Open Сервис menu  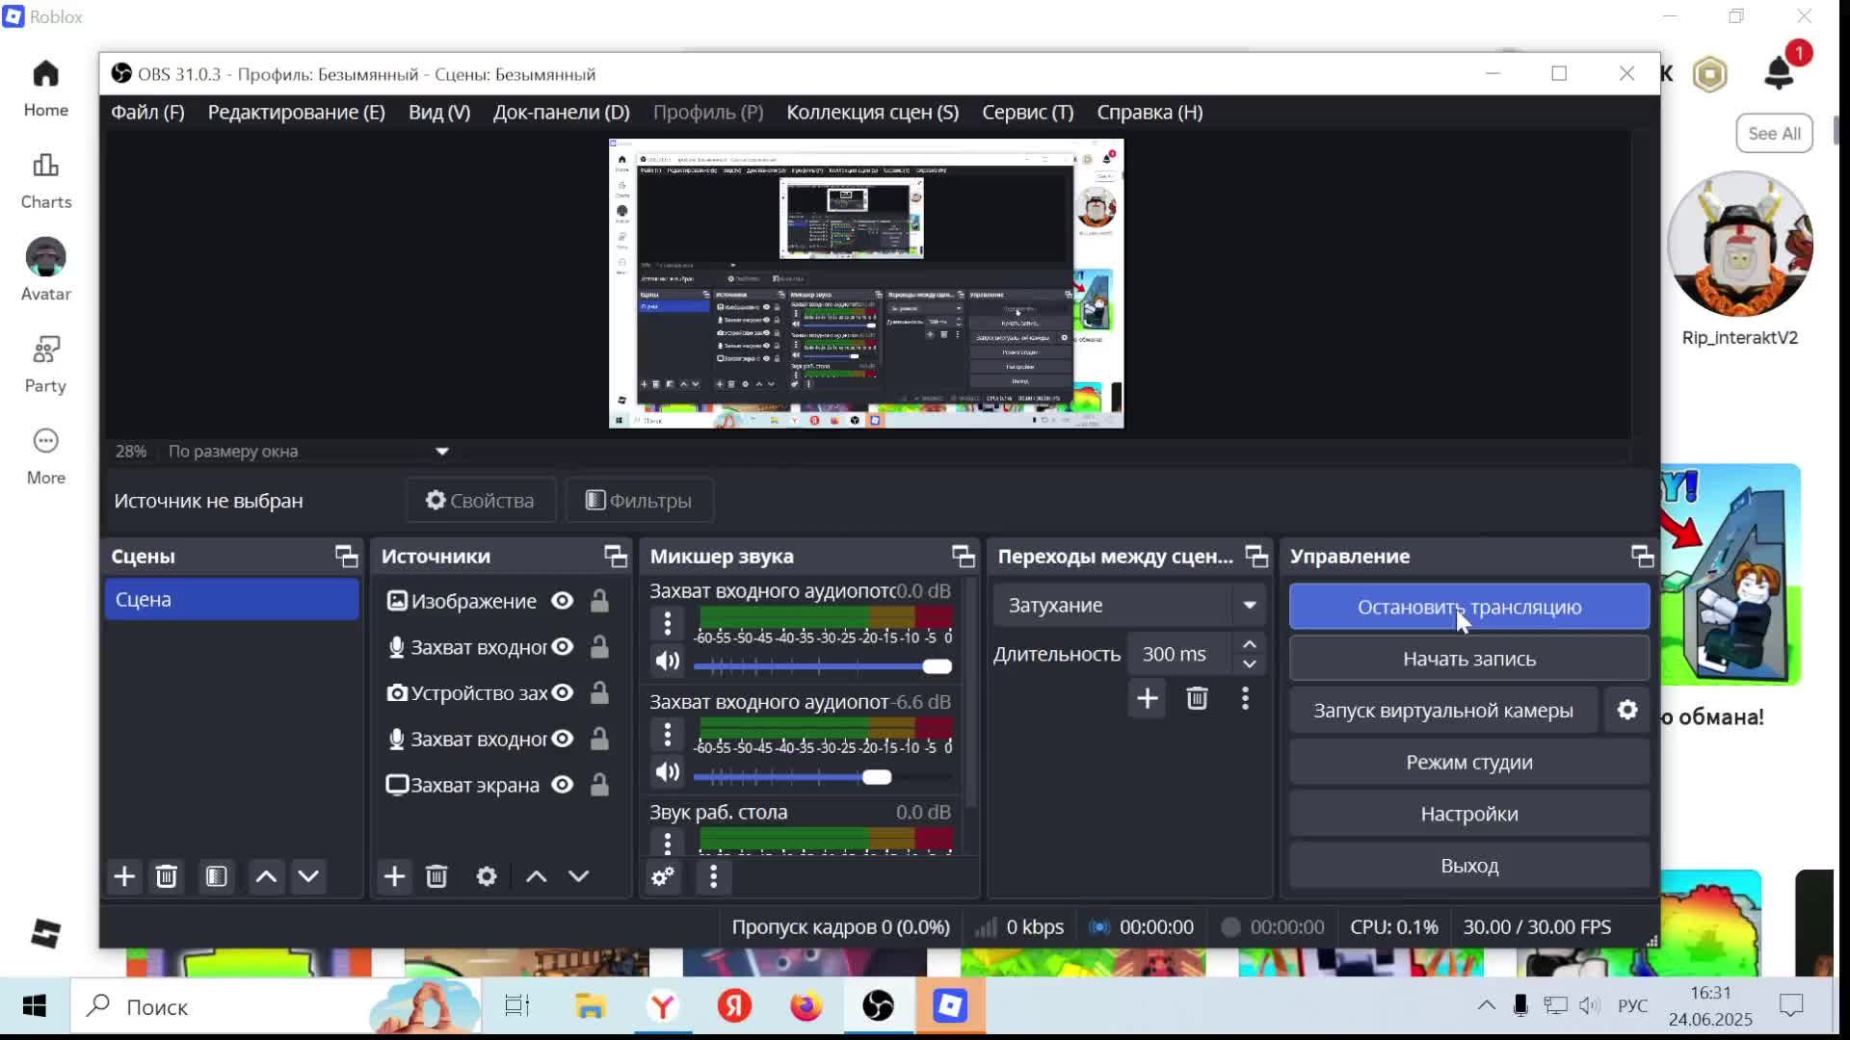(1028, 112)
